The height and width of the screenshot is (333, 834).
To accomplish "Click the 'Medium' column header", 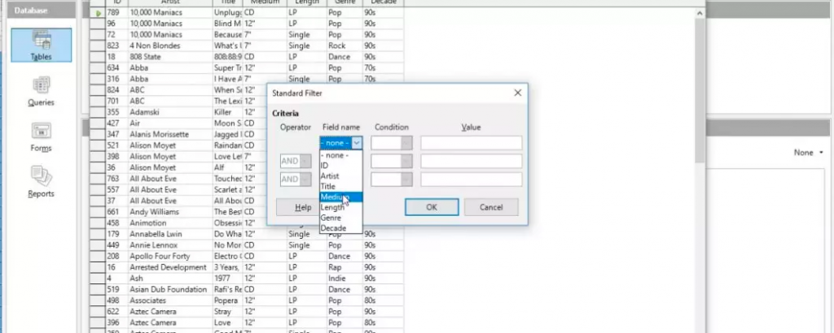I will click(x=265, y=2).
